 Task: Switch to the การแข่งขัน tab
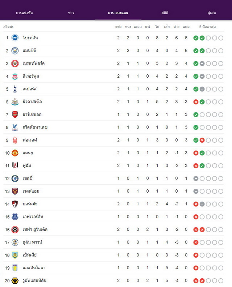click(24, 13)
